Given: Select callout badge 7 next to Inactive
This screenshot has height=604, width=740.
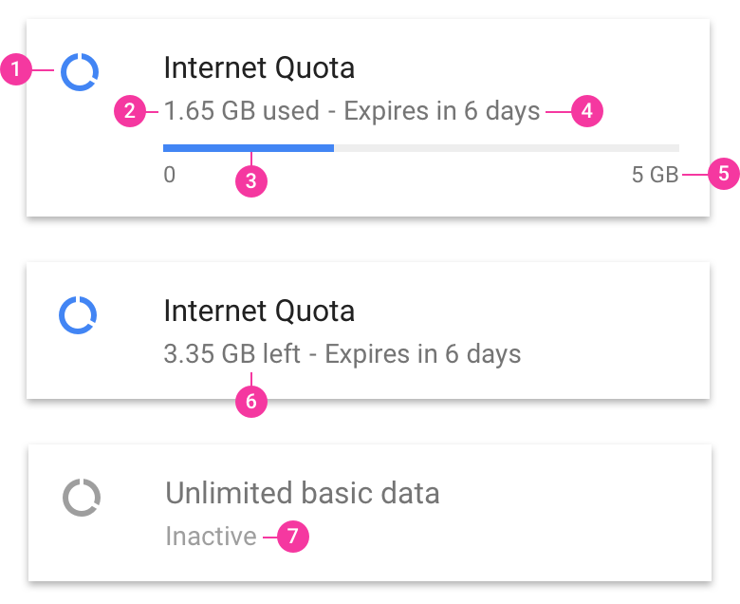Looking at the screenshot, I should click(x=292, y=537).
